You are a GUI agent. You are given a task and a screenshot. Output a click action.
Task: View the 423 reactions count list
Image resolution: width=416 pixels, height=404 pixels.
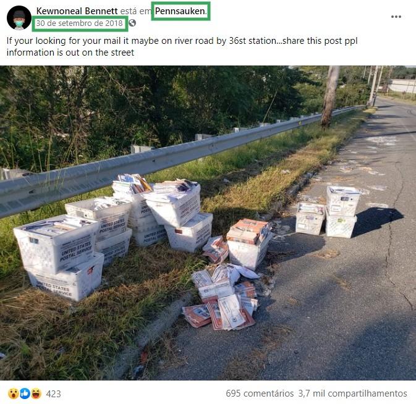click(x=53, y=393)
